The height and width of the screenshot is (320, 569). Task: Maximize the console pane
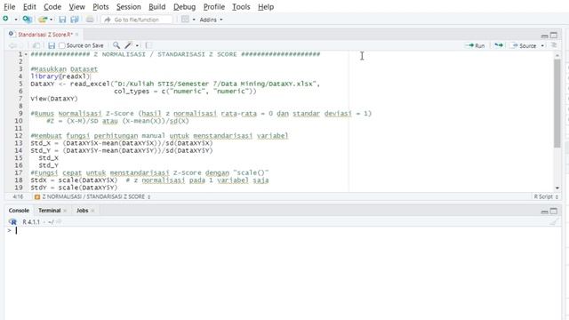tap(554, 212)
